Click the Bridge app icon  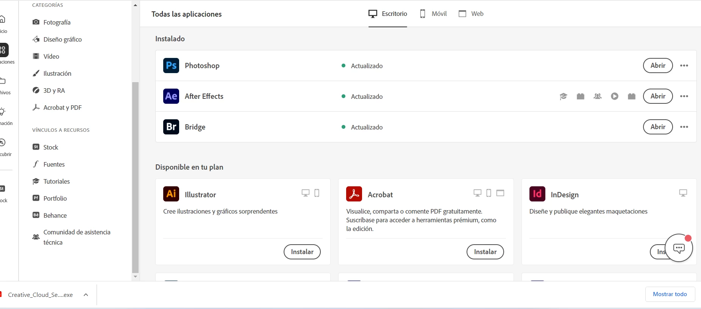pos(171,127)
